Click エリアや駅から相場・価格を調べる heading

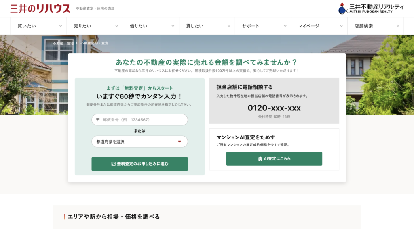click(114, 217)
